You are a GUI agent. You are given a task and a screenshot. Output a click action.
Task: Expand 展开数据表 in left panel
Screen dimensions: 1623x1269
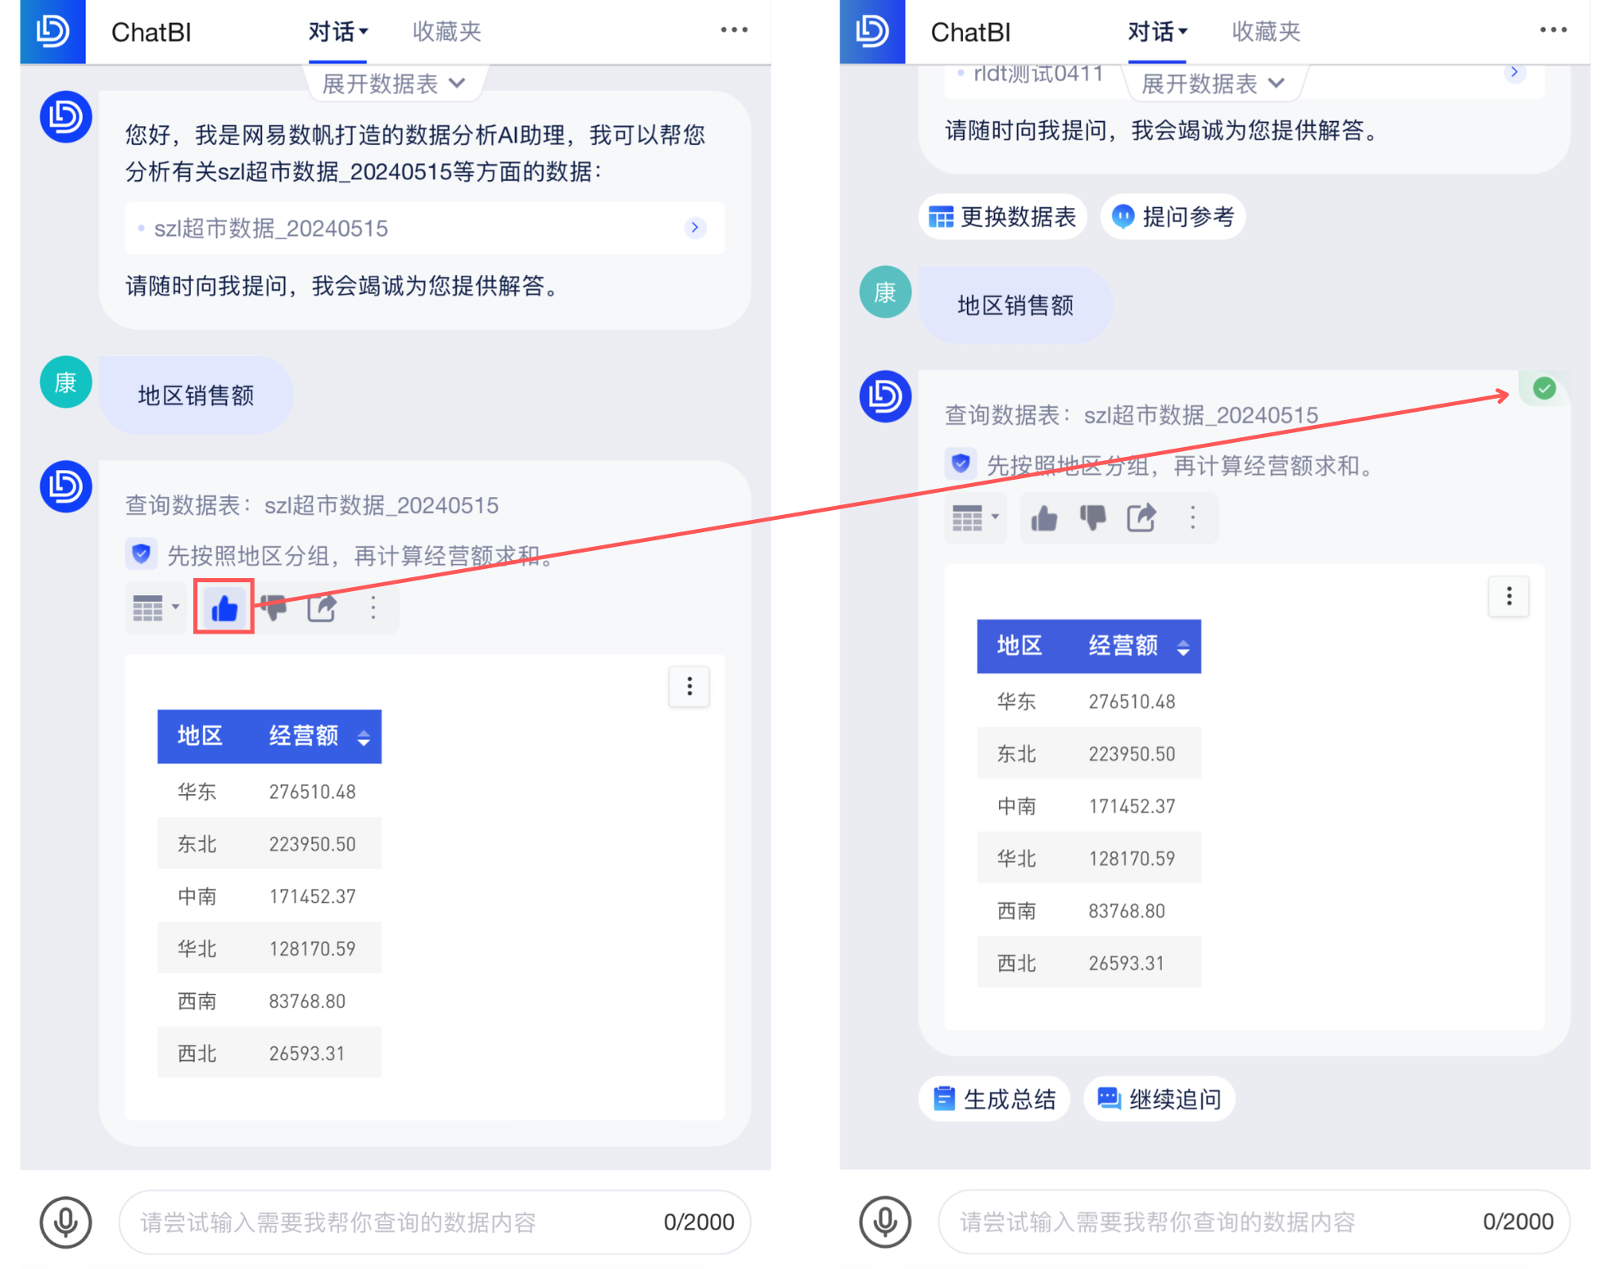[x=394, y=84]
